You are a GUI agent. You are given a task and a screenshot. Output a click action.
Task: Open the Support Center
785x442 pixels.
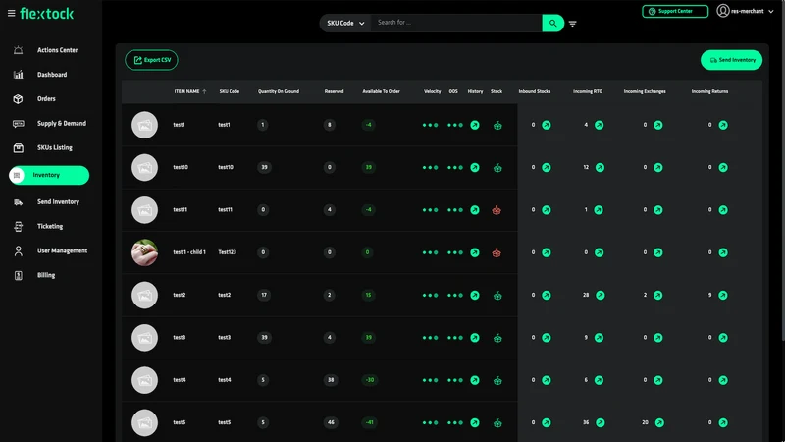click(x=675, y=11)
